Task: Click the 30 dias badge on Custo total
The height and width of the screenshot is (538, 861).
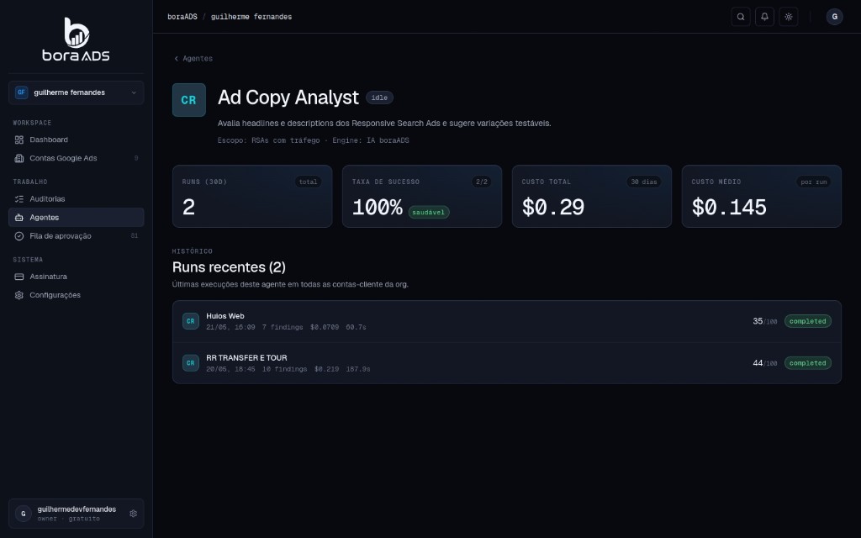Action: point(643,182)
